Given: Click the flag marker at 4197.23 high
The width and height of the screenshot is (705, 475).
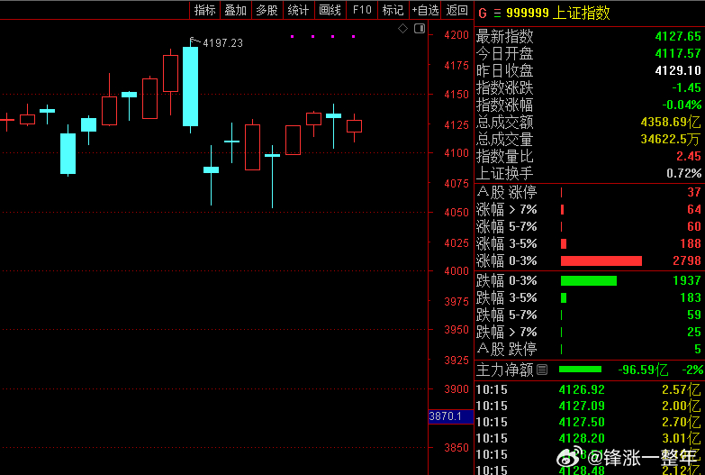Looking at the screenshot, I should [194, 41].
